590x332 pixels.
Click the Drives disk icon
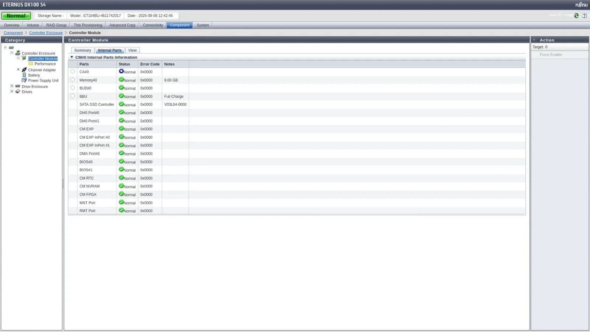18,91
